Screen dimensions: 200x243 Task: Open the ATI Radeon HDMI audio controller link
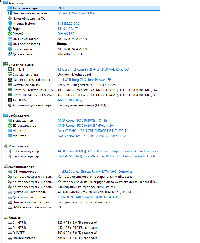click(108, 151)
